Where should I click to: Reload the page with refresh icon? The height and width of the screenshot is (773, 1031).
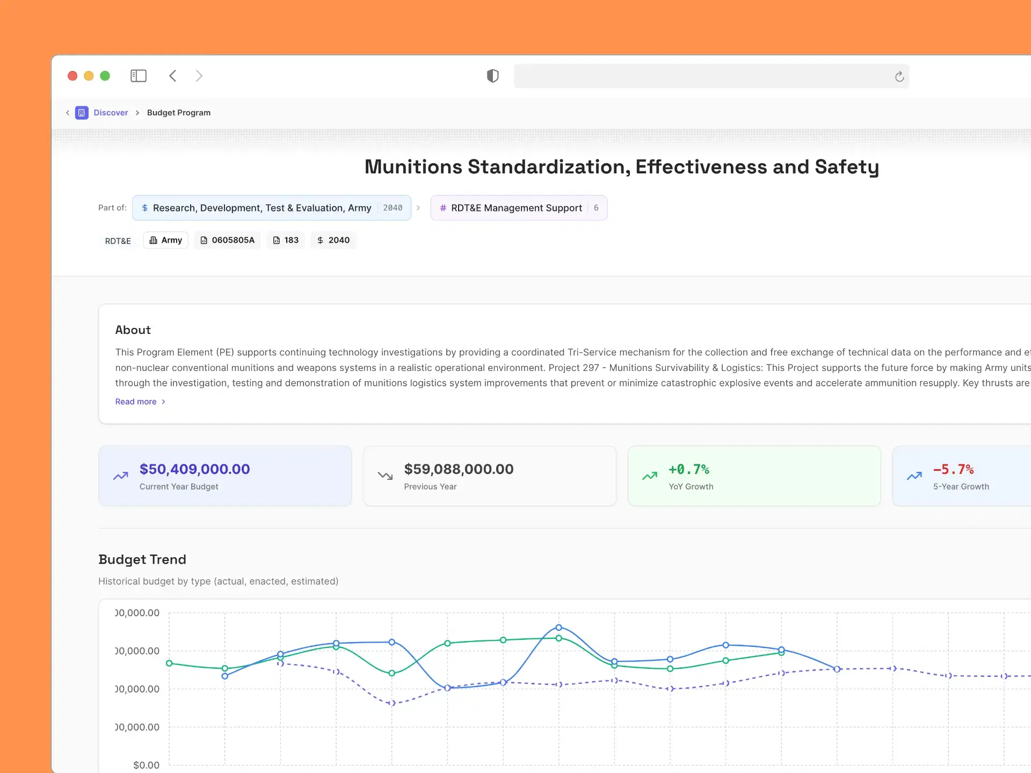tap(899, 77)
